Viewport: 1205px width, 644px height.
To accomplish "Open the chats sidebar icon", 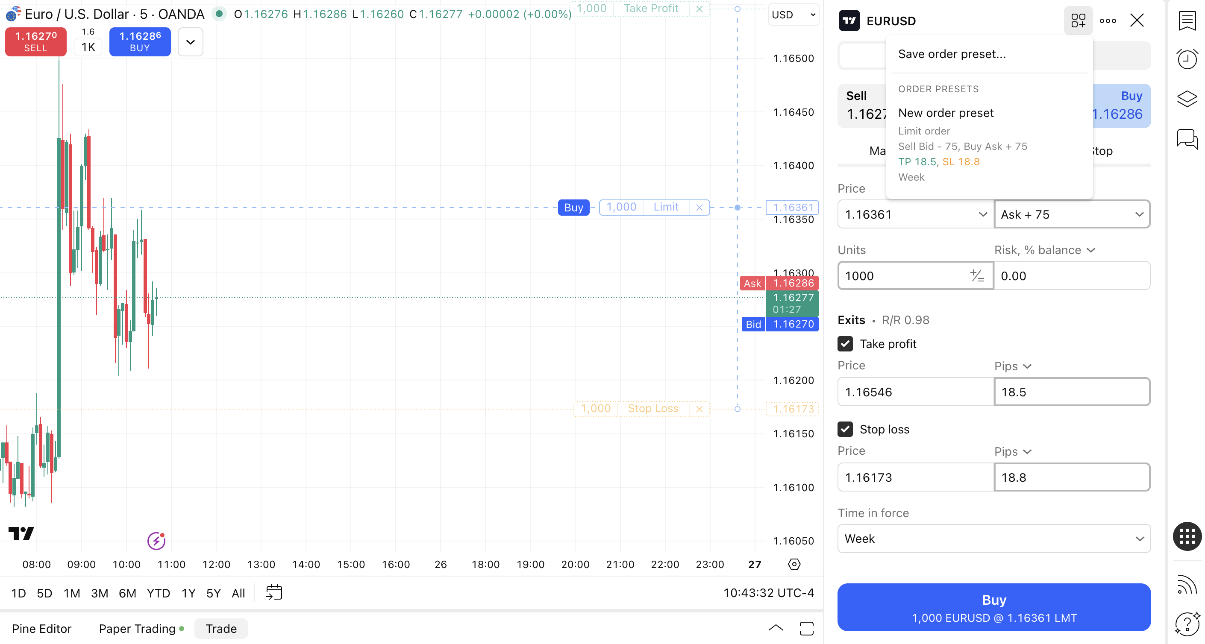I will click(x=1187, y=139).
